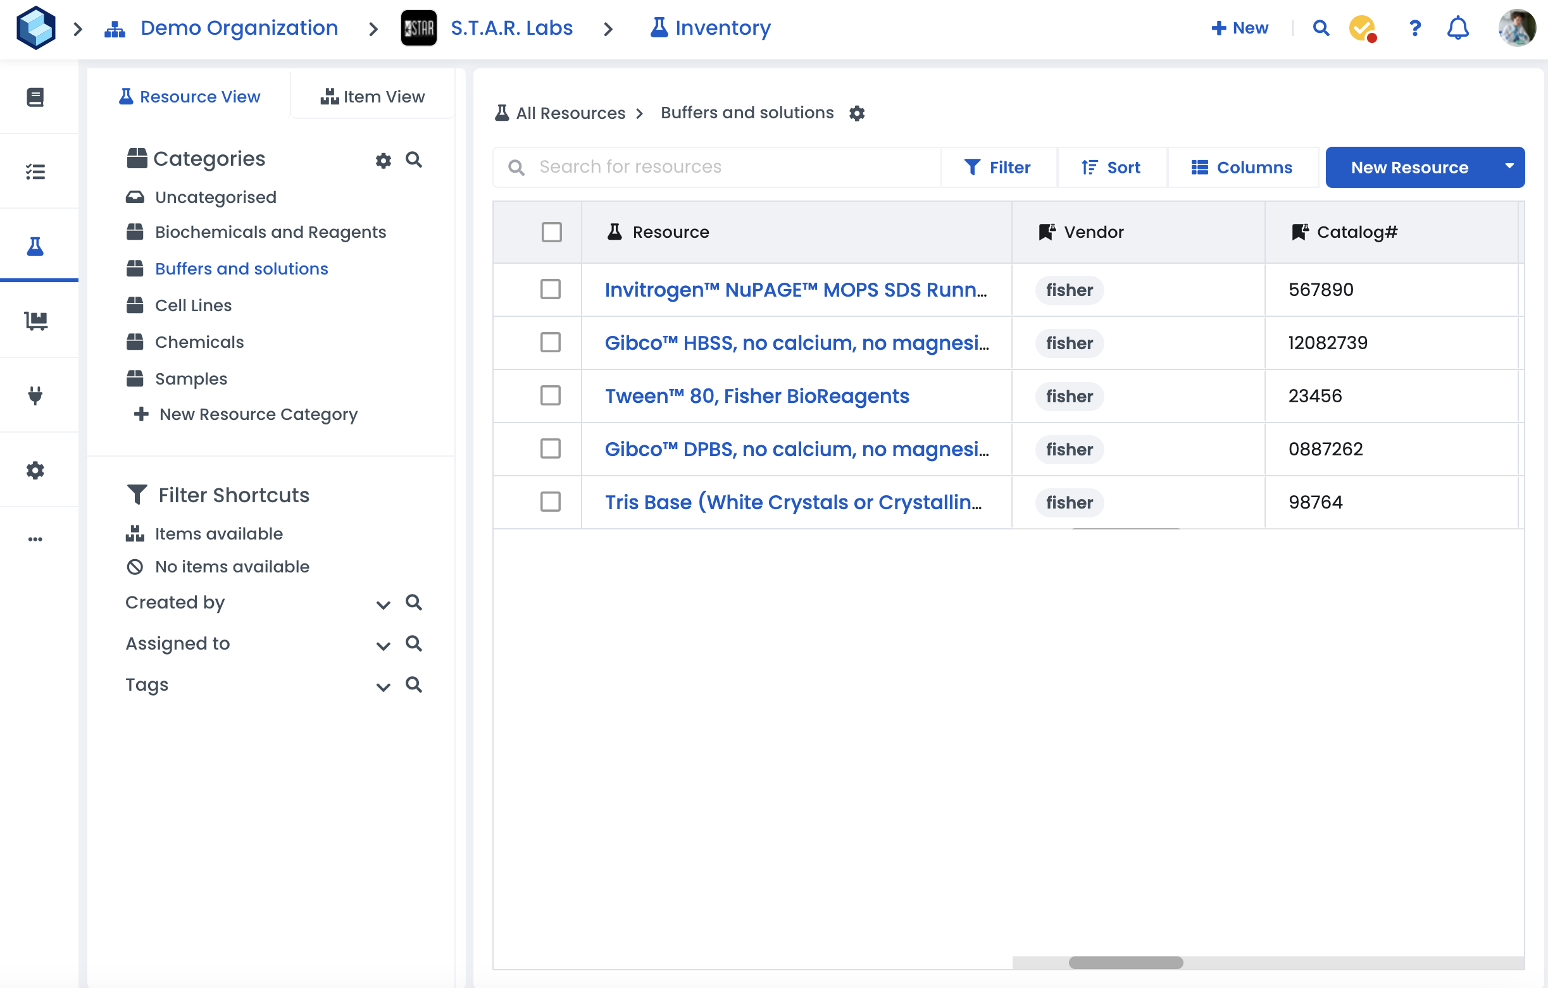Image resolution: width=1548 pixels, height=988 pixels.
Task: Tick the Tris Base row checkbox
Action: (551, 502)
